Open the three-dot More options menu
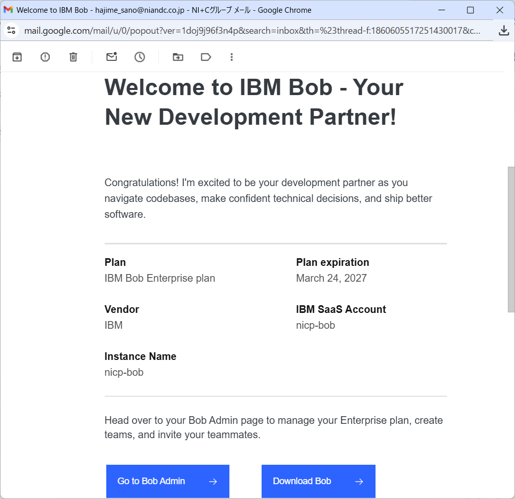The image size is (515, 499). point(231,57)
